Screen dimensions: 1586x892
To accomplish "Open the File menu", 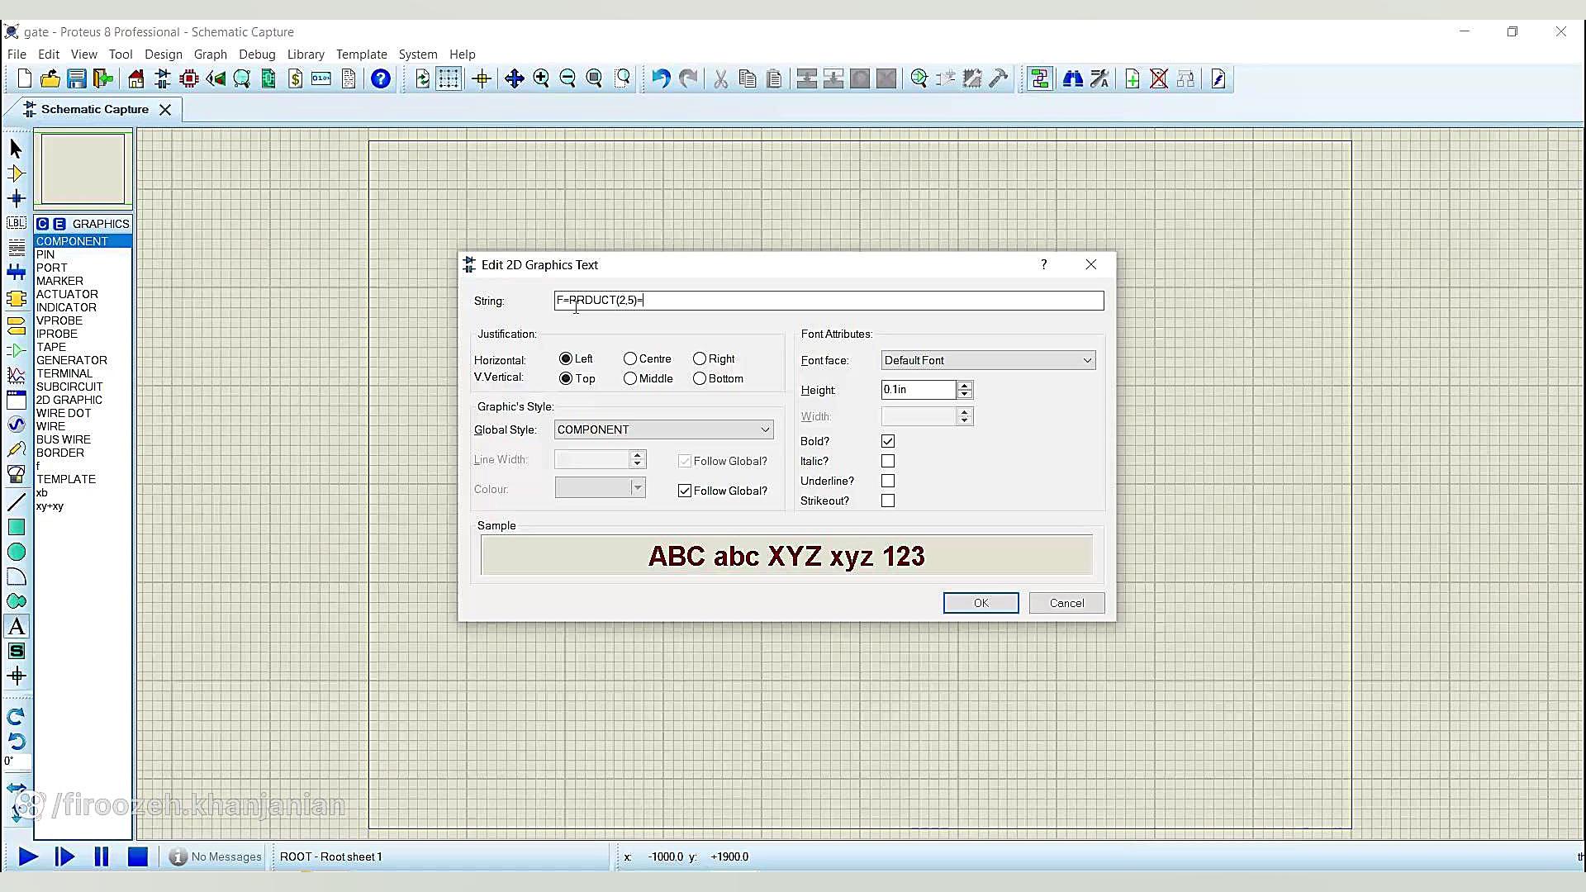I will pyautogui.click(x=17, y=55).
